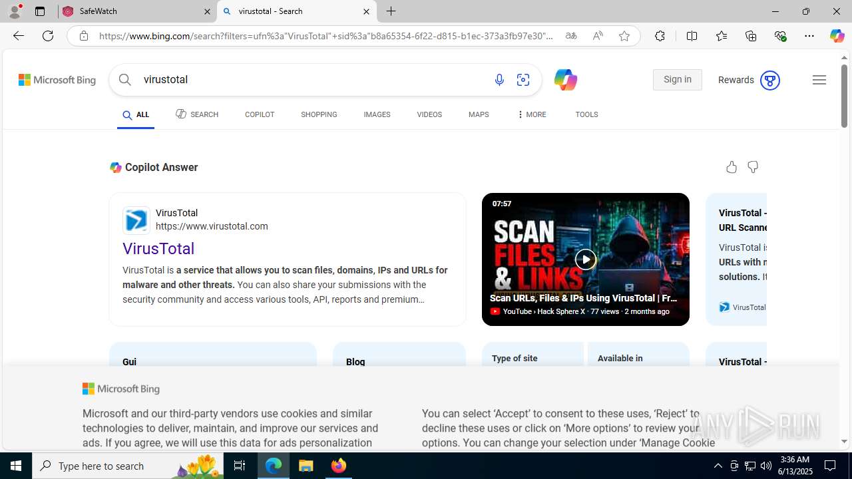Click the Type of site card

(532, 354)
